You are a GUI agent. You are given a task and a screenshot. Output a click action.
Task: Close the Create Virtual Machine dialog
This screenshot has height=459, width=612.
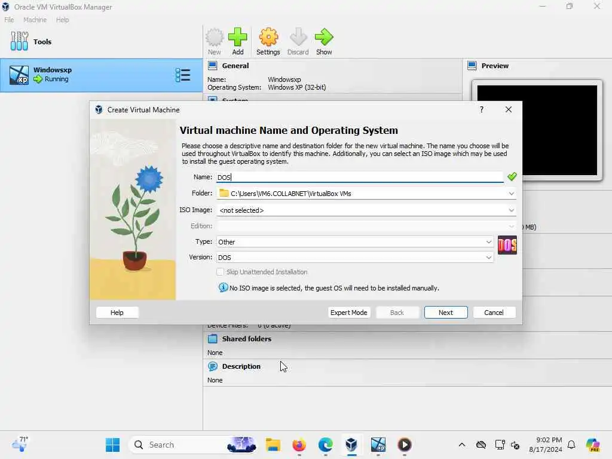pyautogui.click(x=508, y=110)
